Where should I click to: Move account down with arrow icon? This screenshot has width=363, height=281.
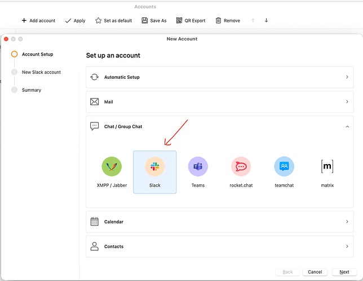266,20
